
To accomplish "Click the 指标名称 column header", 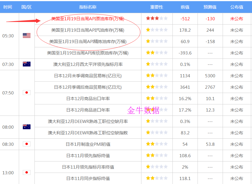I will point(88,7).
